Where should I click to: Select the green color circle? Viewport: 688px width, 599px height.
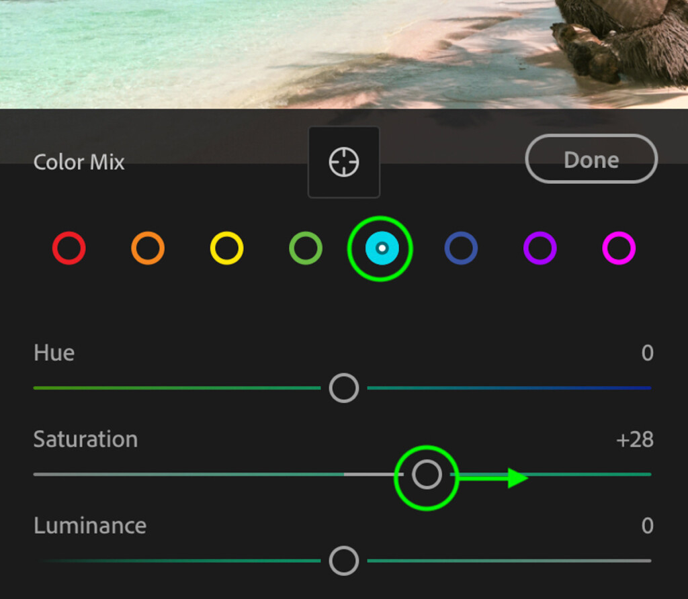click(x=306, y=248)
